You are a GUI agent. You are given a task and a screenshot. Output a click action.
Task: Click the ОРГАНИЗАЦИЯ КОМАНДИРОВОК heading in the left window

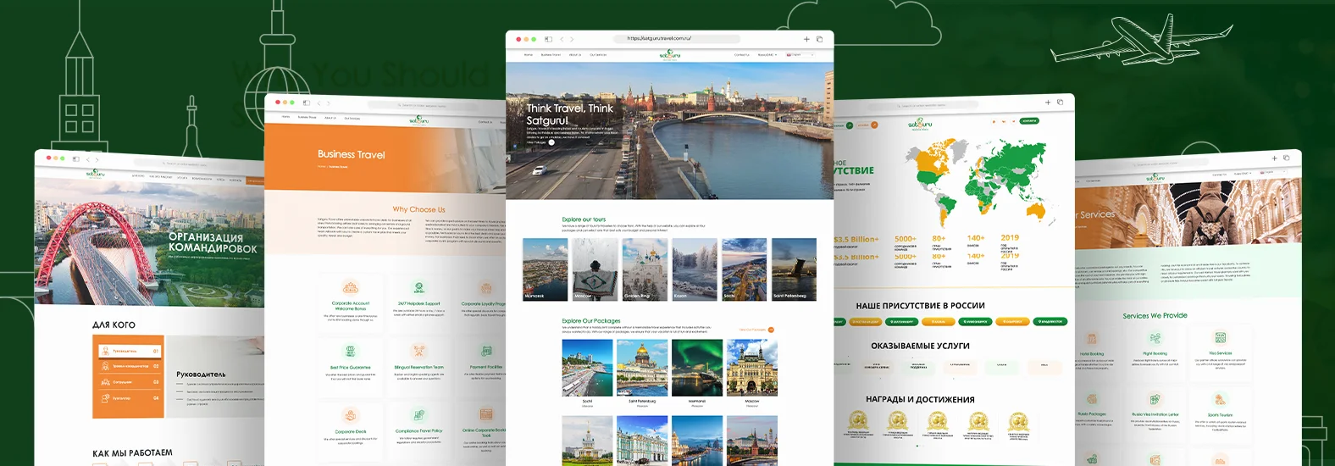tap(212, 241)
